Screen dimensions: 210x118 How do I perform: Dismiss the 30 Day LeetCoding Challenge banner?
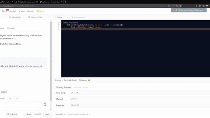click(x=204, y=10)
